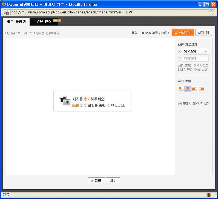Click the Firefox icon in the status bar
Viewport: 218px width, 199px height.
pos(208,195)
